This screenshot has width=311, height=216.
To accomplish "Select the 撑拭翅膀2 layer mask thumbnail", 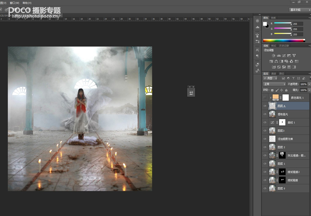I will (282, 172).
